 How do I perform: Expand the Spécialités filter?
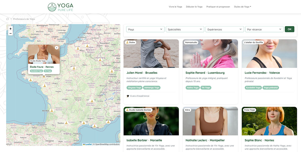coord(185,29)
